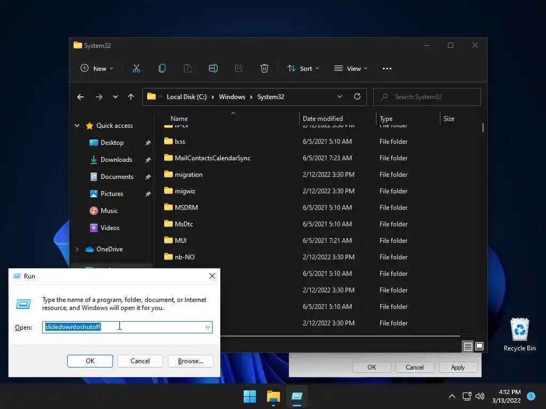Switch to details view icon at bottom
The image size is (546, 409).
(468, 346)
